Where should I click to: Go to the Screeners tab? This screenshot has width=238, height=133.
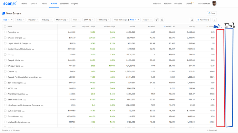coord(64,3)
